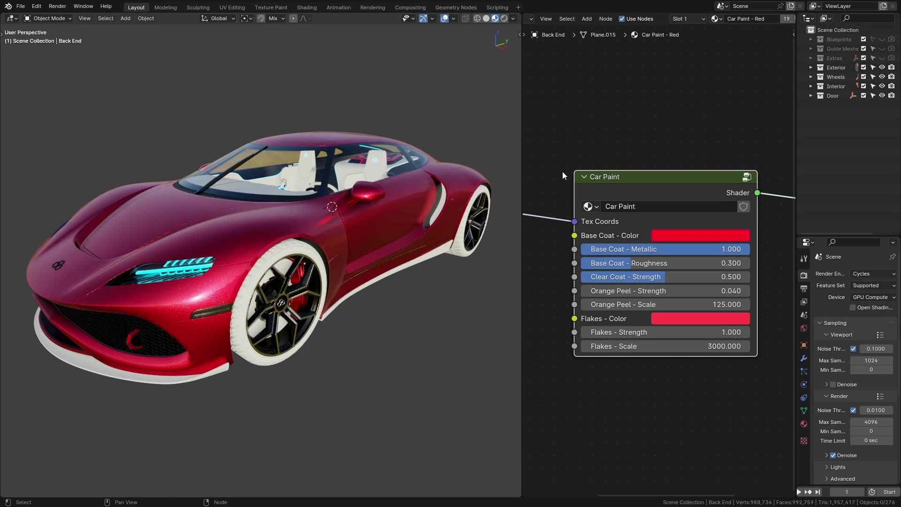Click Plane.015 in the node breadcrumb
901x507 pixels.
pos(603,35)
